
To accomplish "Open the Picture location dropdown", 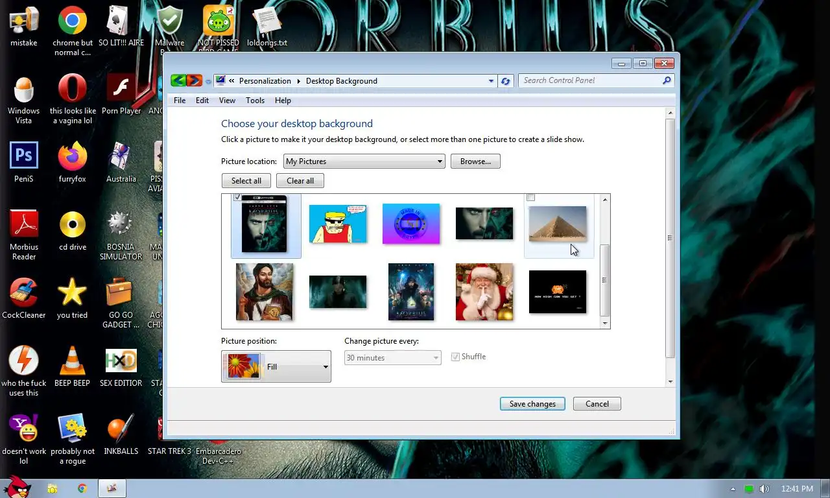I will (x=364, y=161).
